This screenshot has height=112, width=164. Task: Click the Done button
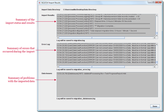click(x=155, y=106)
